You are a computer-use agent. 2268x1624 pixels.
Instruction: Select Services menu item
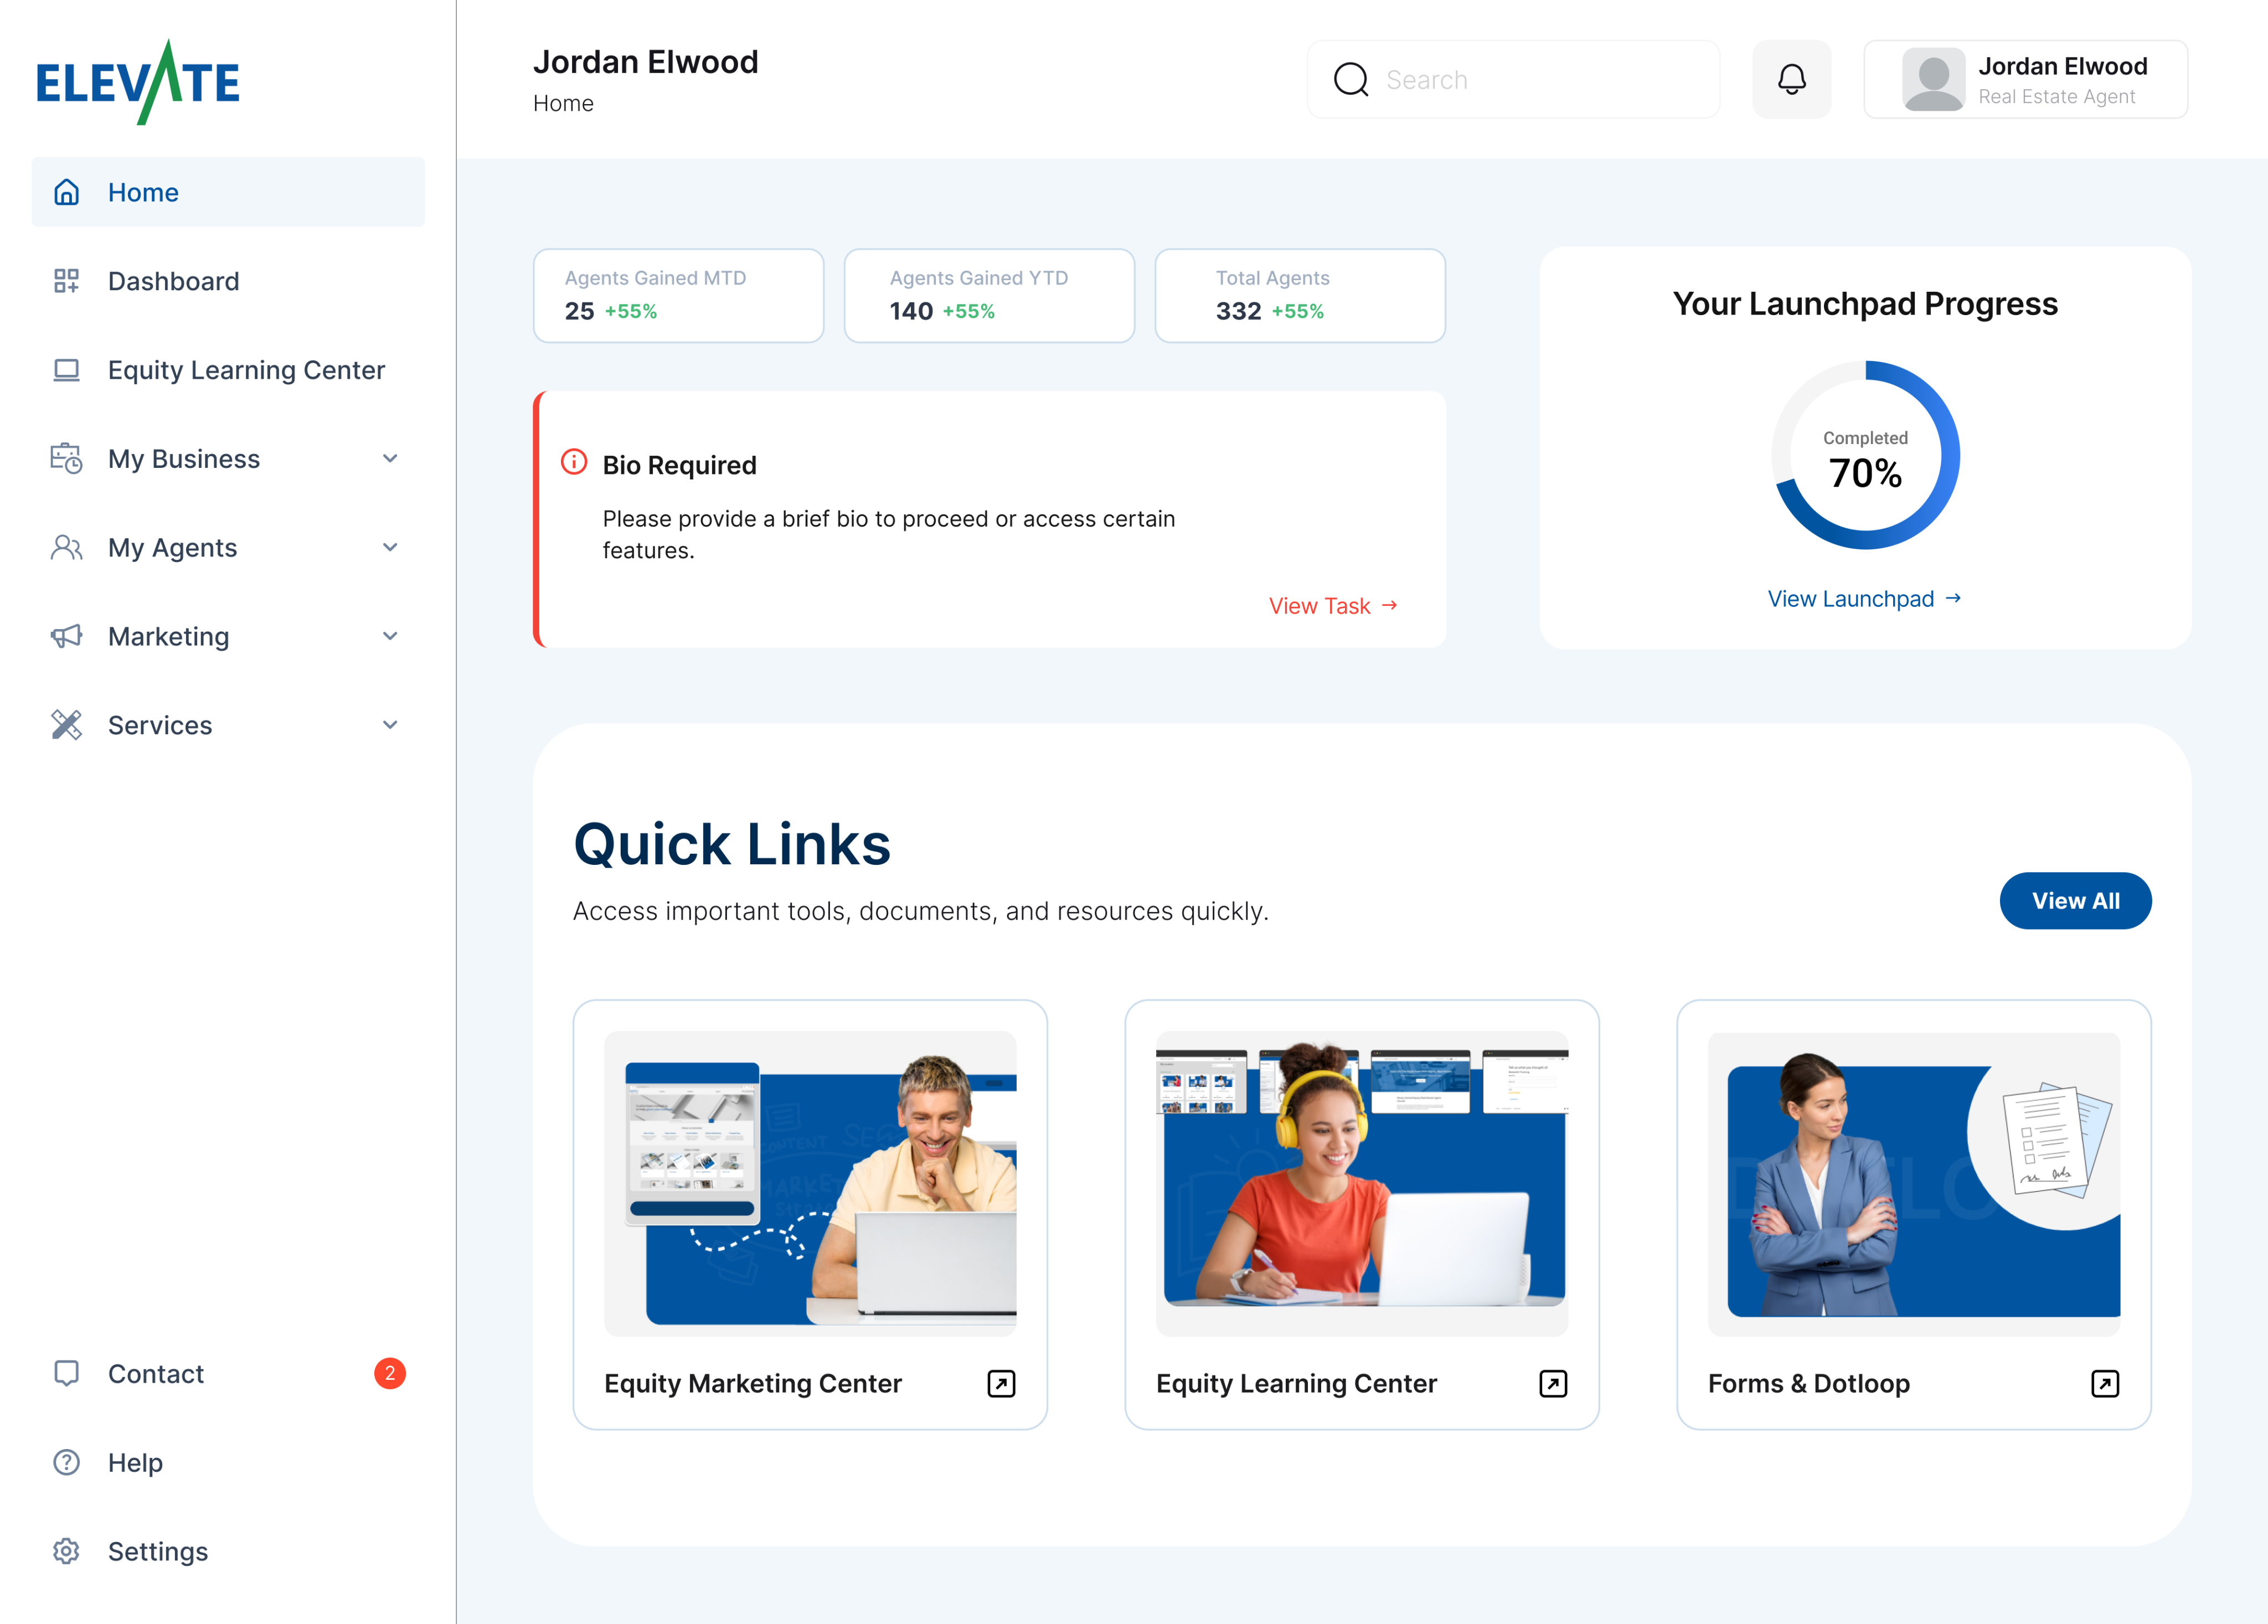(x=228, y=725)
